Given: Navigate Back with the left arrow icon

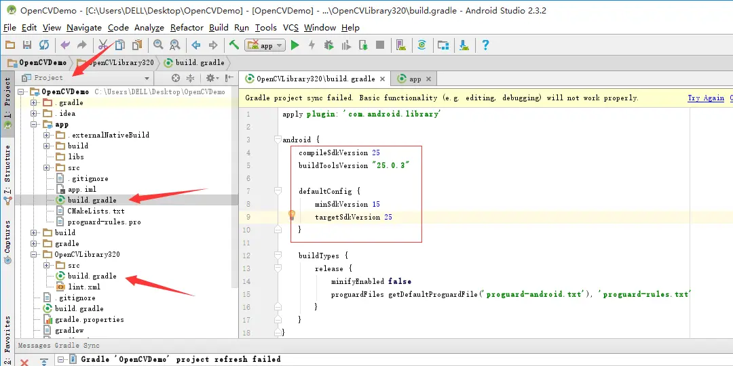Looking at the screenshot, I should click(196, 45).
